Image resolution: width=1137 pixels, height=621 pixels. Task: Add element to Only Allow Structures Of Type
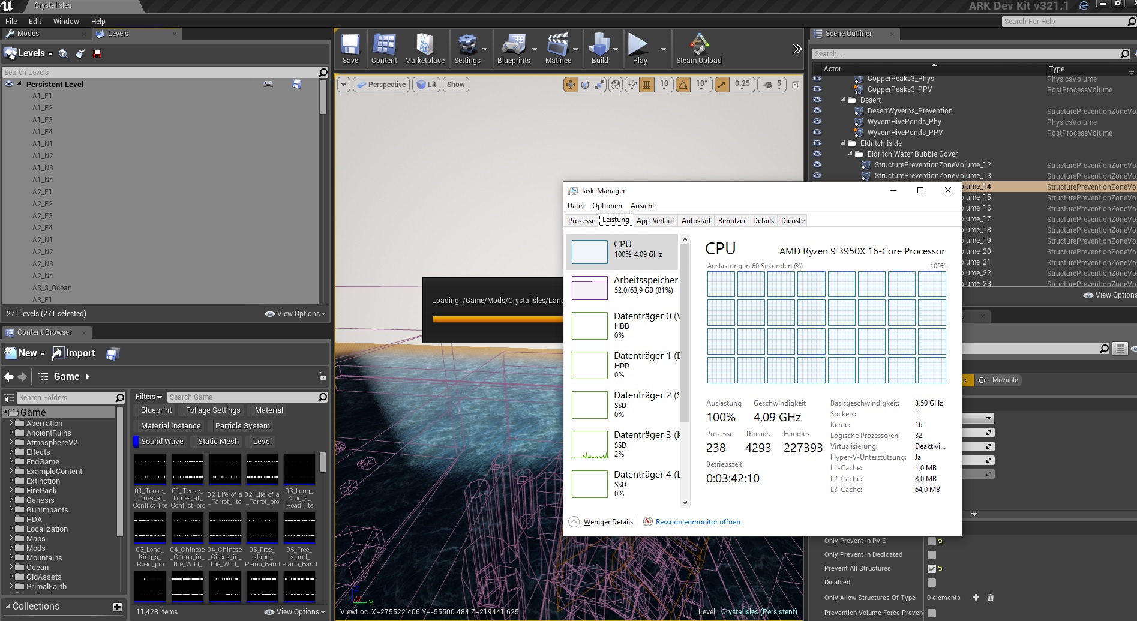click(976, 598)
